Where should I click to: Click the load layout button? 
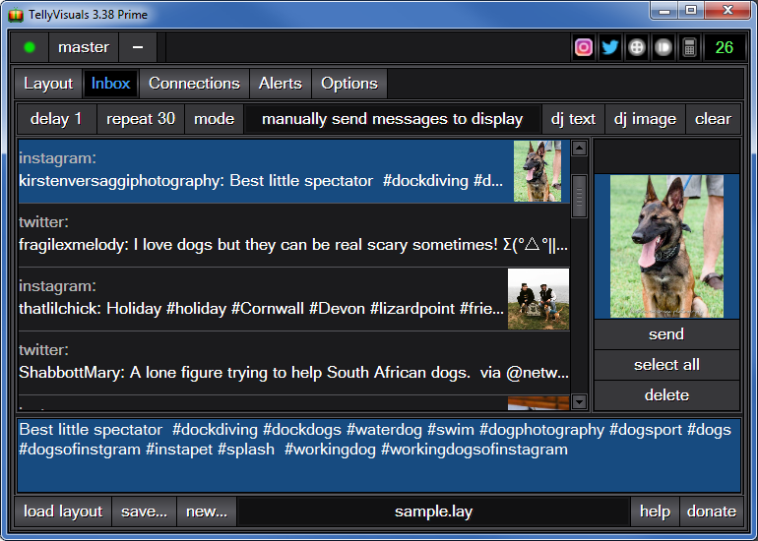click(x=63, y=511)
